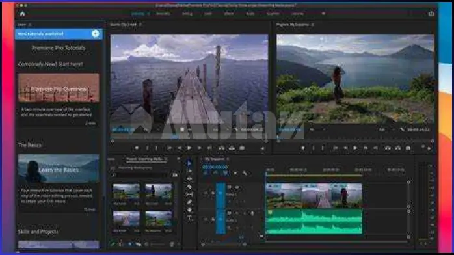This screenshot has width=454, height=255.
Task: Solo Audio 1 track
Action: (x=245, y=213)
